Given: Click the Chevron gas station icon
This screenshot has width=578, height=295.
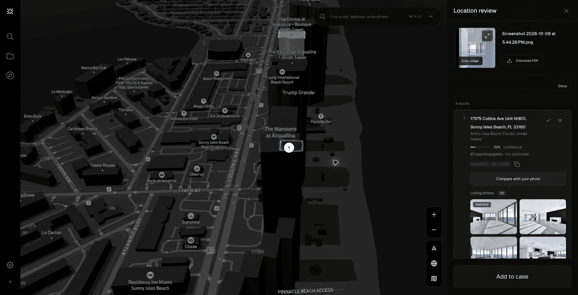Looking at the screenshot, I should point(197,169).
